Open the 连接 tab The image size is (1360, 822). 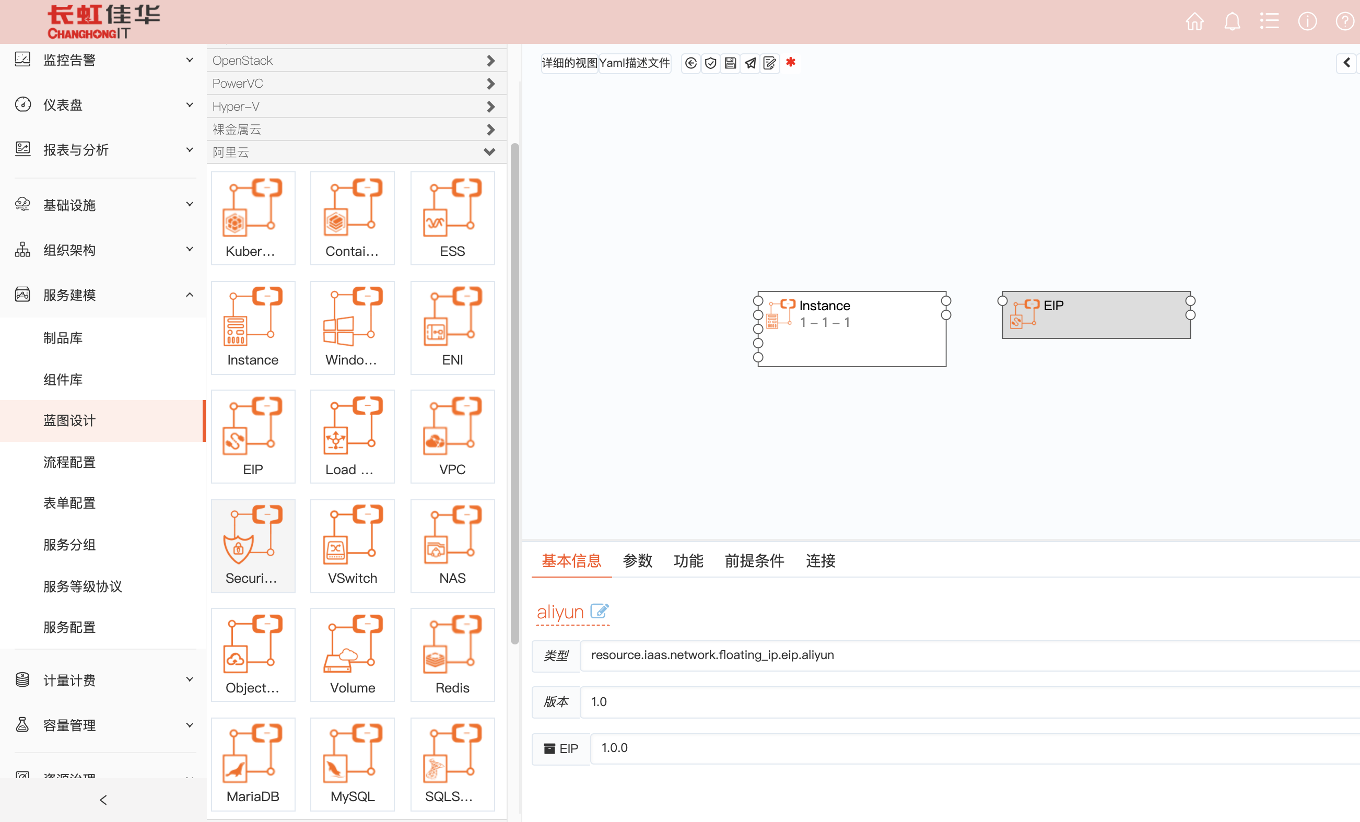pos(820,560)
